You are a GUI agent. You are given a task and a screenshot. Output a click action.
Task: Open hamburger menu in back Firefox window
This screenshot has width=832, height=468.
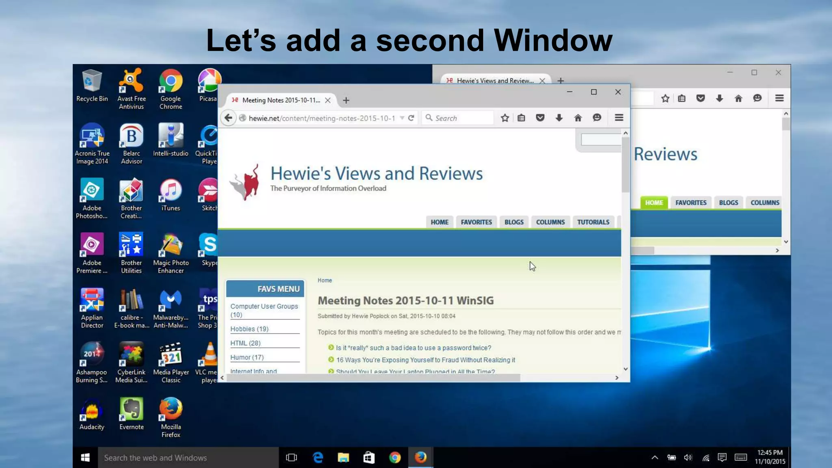click(x=779, y=98)
